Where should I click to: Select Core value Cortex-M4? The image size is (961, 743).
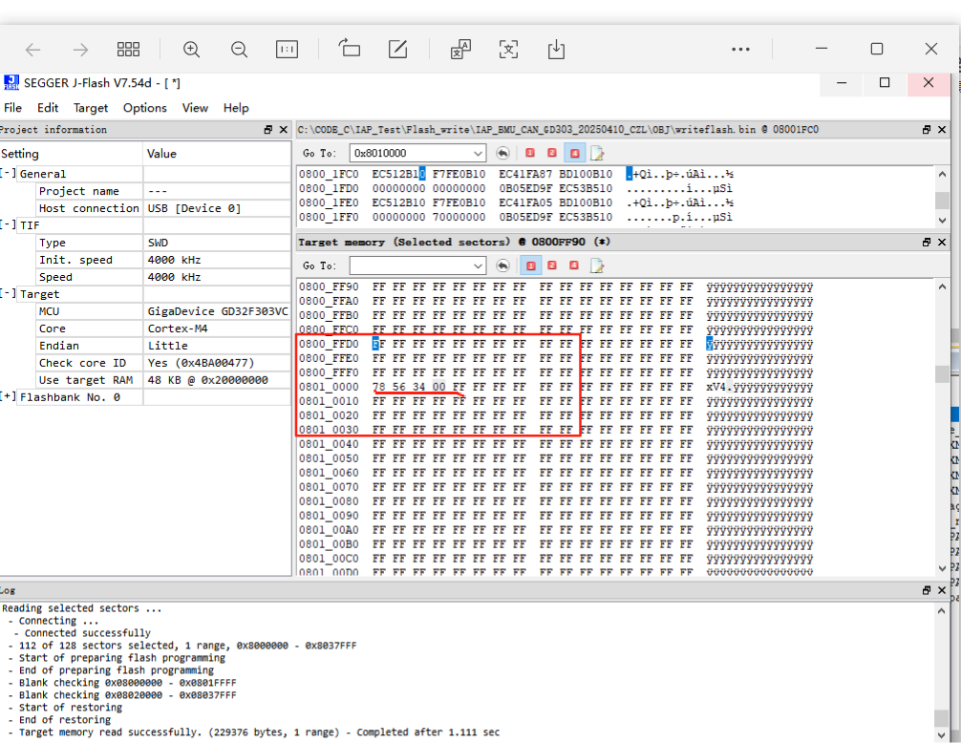(178, 329)
